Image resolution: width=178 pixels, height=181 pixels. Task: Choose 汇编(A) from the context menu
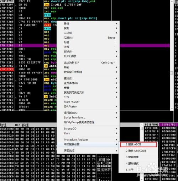(88, 38)
